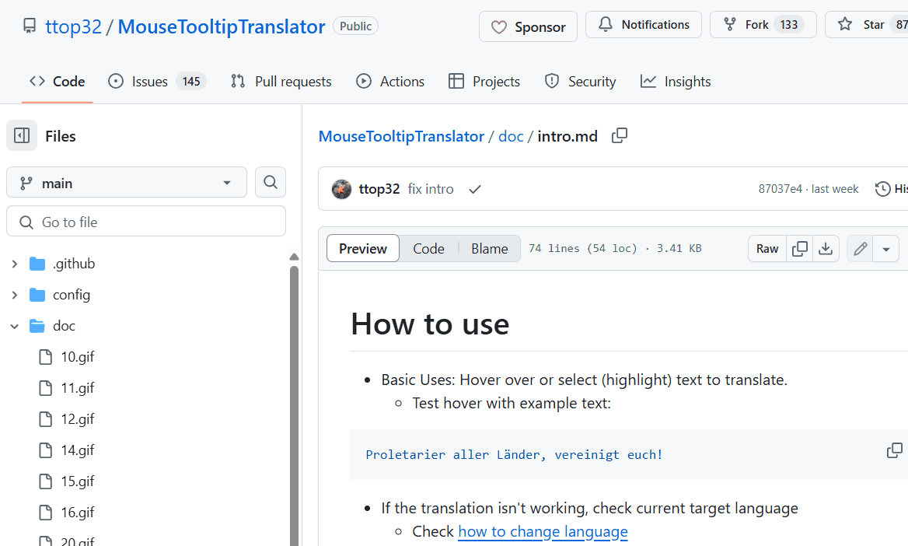Expand the config folder chevron
The image size is (908, 546).
click(x=15, y=295)
